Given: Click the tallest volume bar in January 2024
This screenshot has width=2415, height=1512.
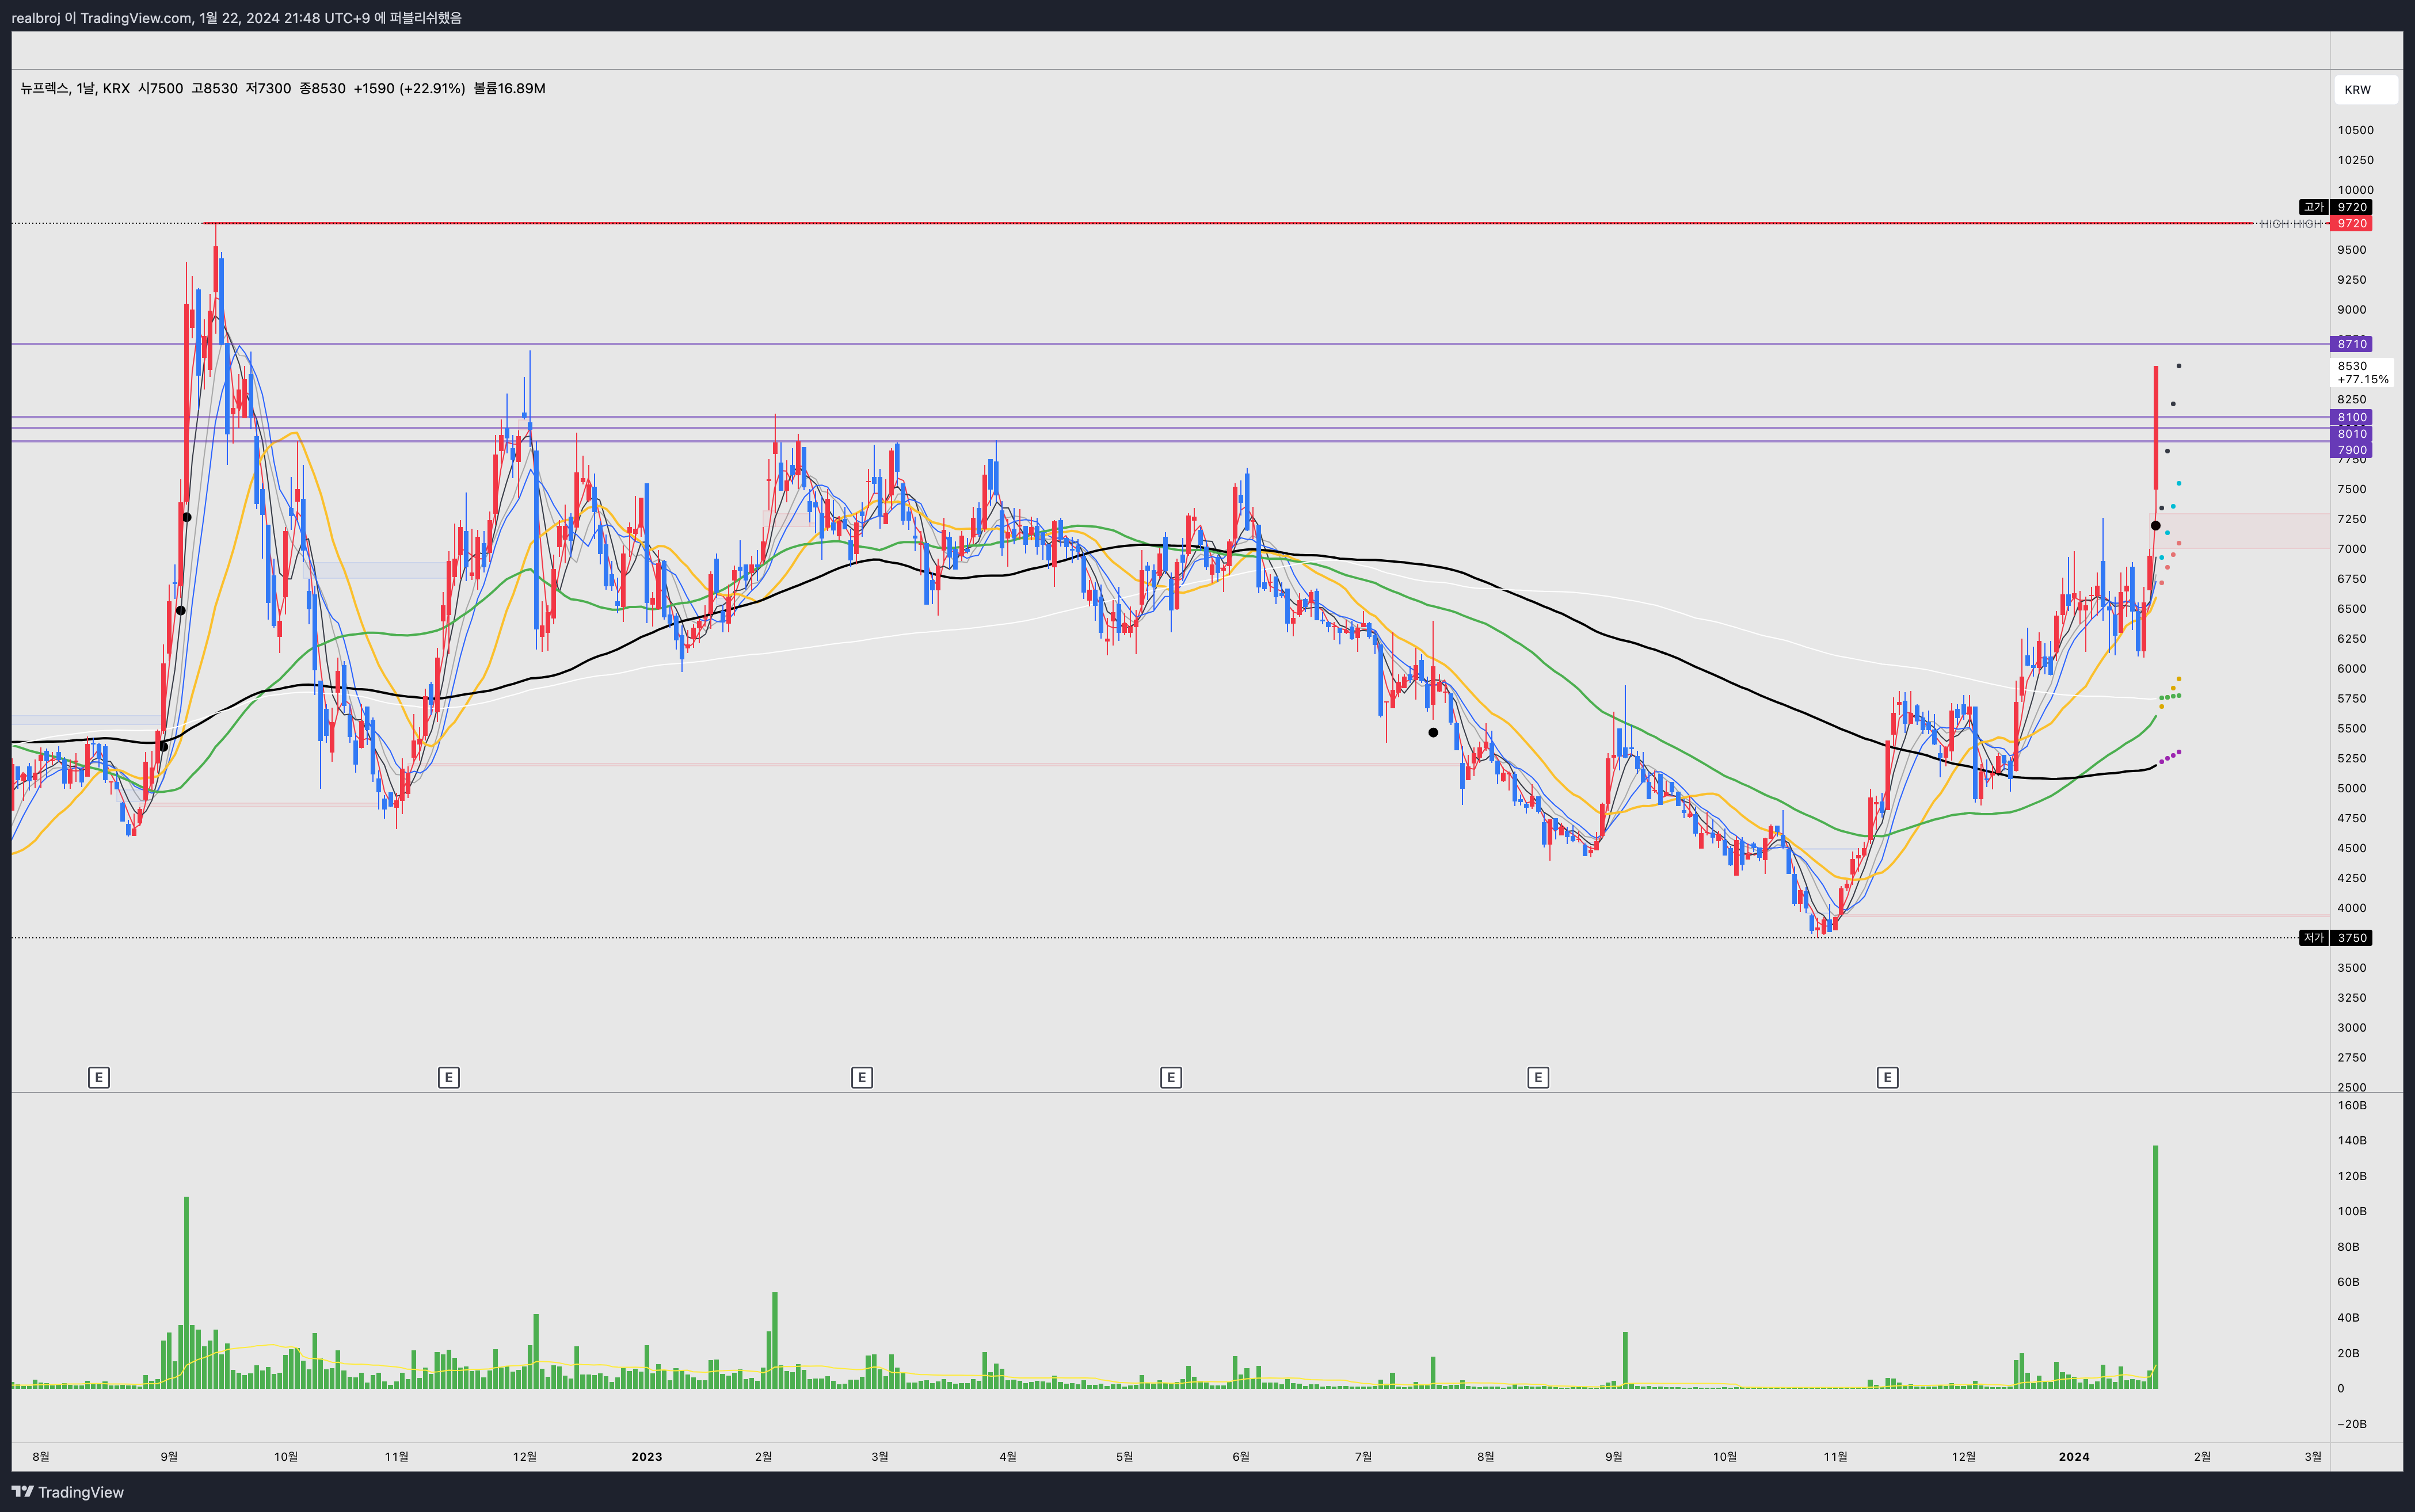Looking at the screenshot, I should pyautogui.click(x=2155, y=1266).
